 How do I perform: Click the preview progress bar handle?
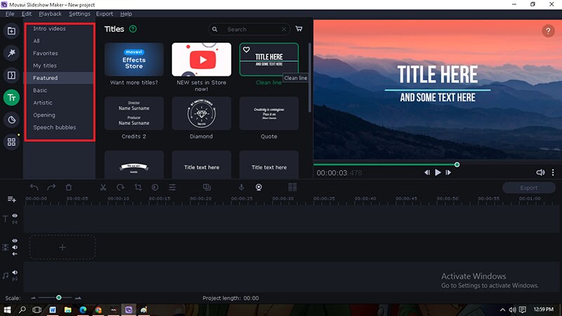click(457, 164)
